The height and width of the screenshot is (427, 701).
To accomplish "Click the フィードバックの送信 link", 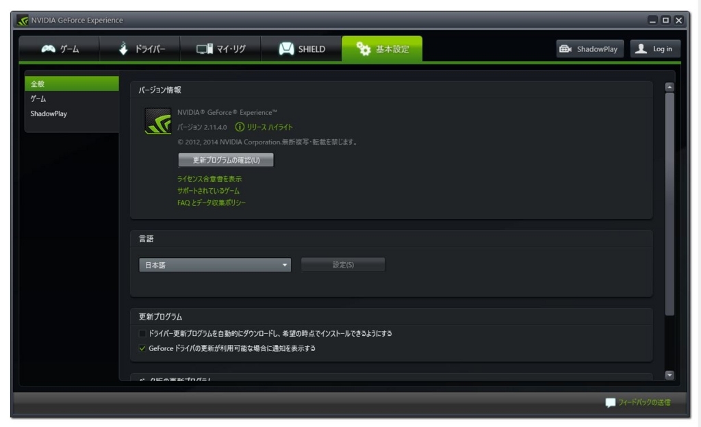I will 644,402.
